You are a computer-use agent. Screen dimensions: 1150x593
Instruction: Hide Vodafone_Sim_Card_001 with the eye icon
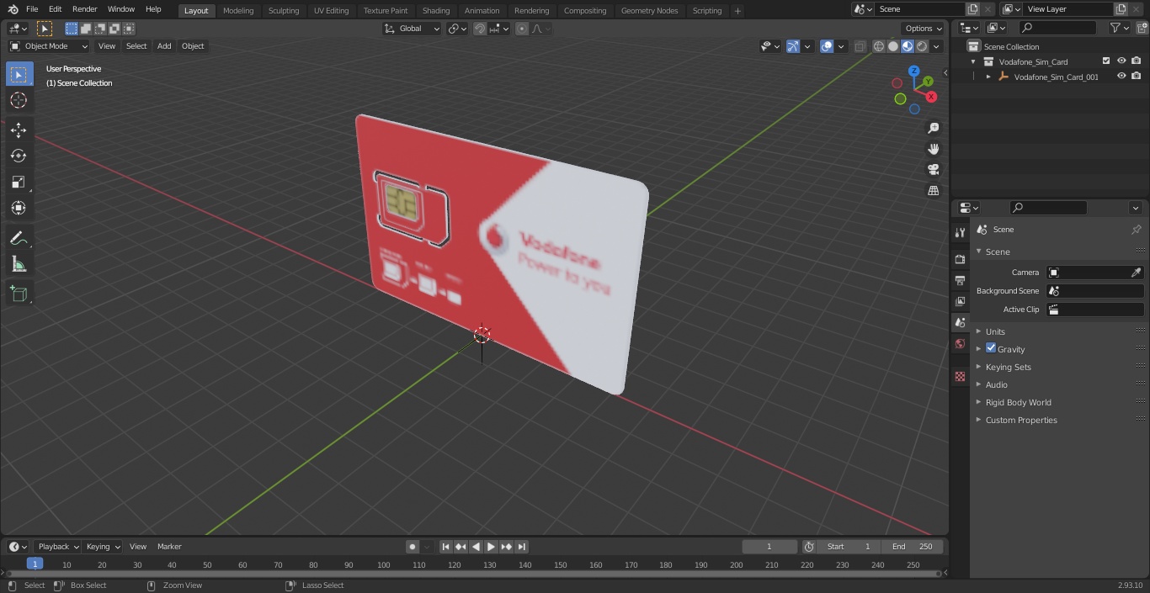1121,77
